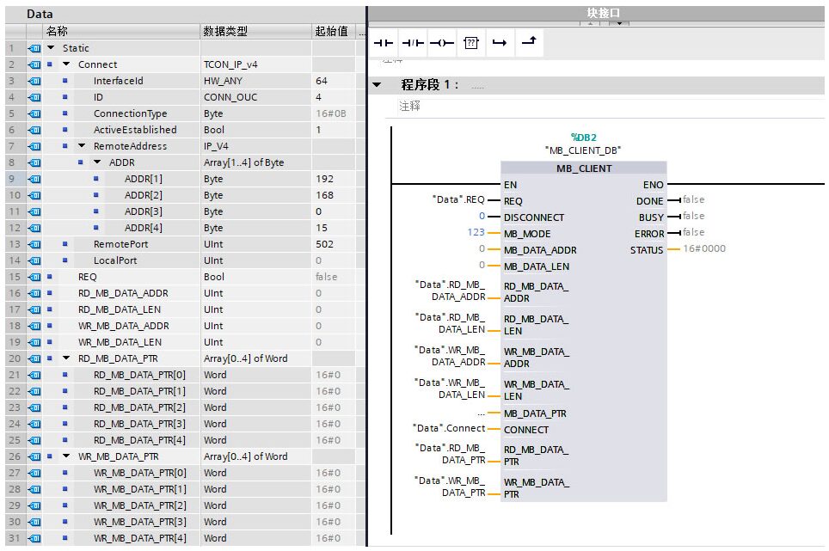Edit ADDR[2] start value 168

point(335,195)
